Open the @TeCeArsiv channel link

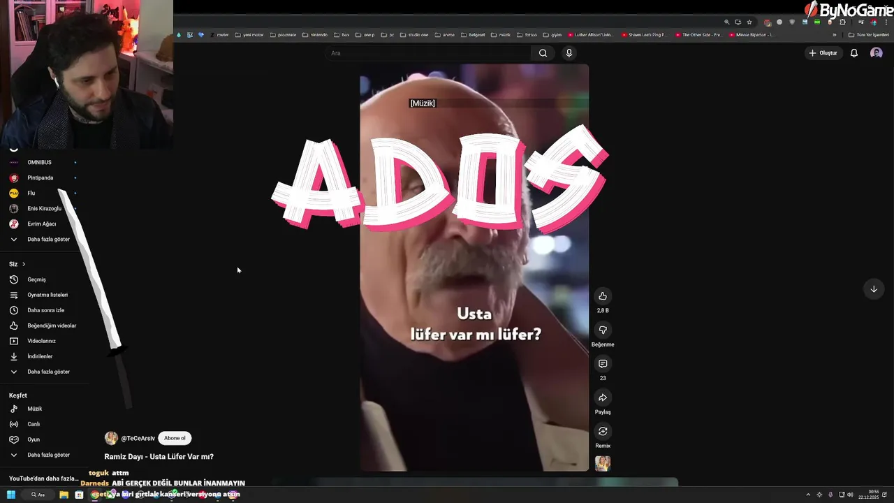coord(138,439)
